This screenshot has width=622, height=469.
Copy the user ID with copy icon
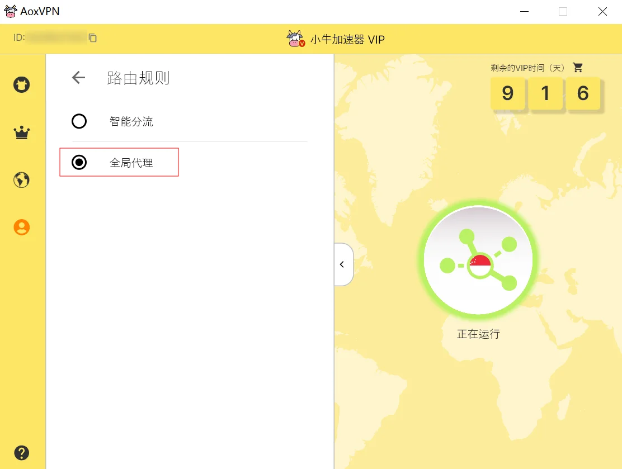click(93, 38)
